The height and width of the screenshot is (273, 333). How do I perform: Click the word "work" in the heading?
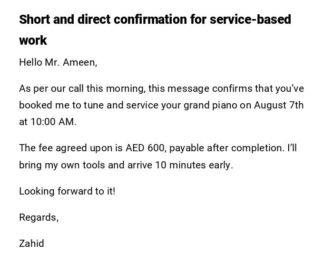tap(33, 40)
